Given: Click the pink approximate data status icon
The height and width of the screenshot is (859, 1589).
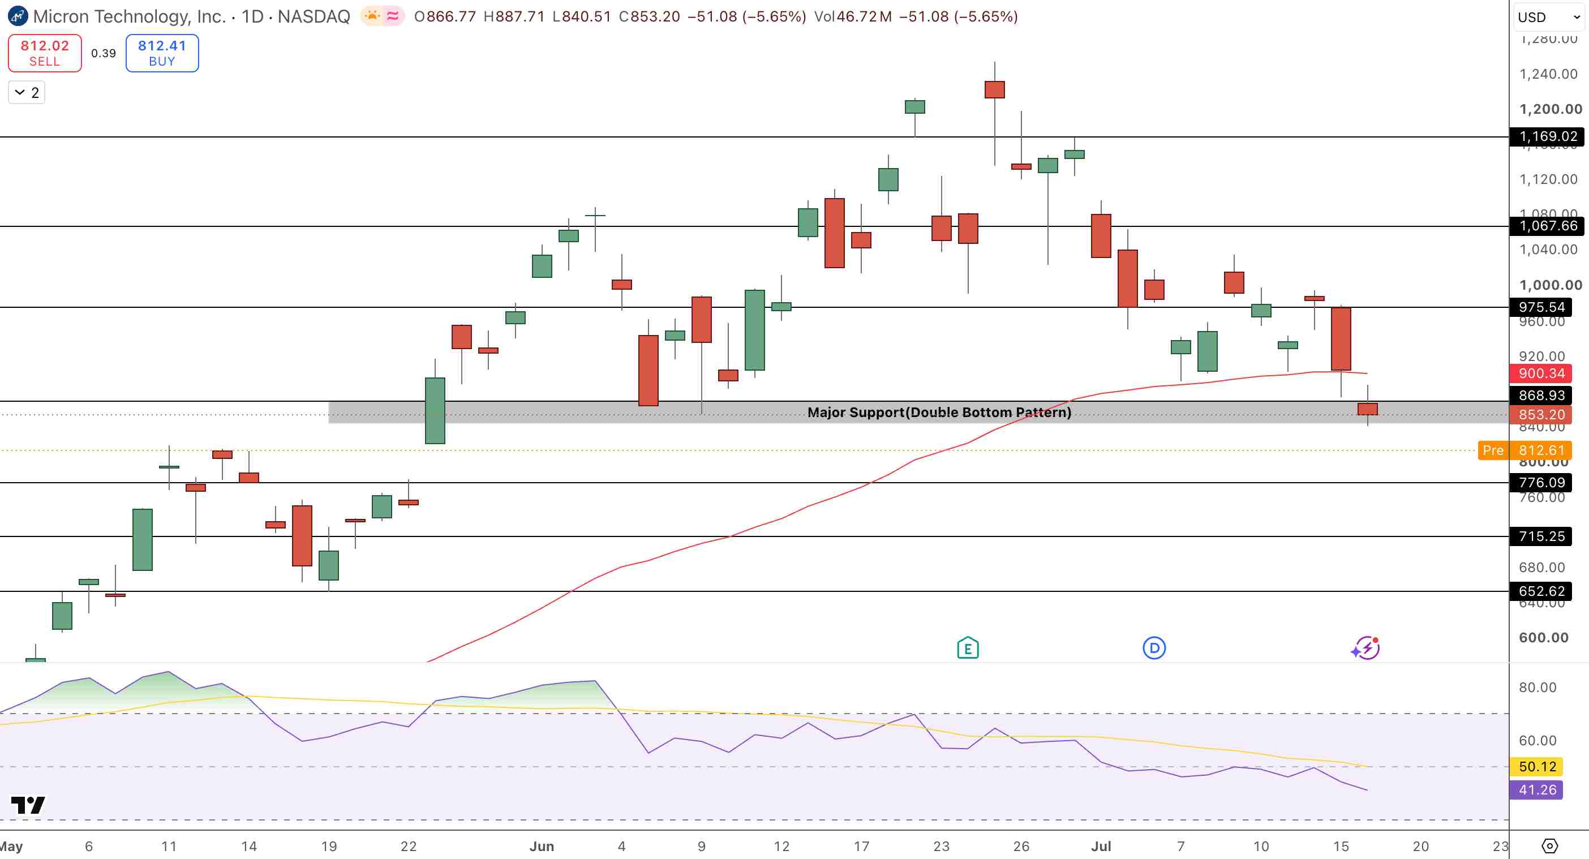Looking at the screenshot, I should pos(393,16).
